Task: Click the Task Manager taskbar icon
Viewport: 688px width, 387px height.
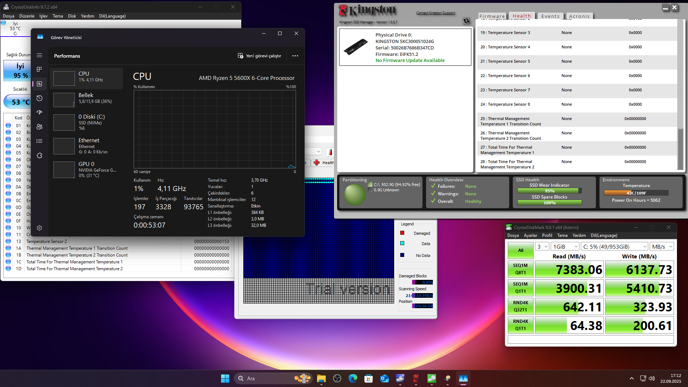Action: coord(463,378)
